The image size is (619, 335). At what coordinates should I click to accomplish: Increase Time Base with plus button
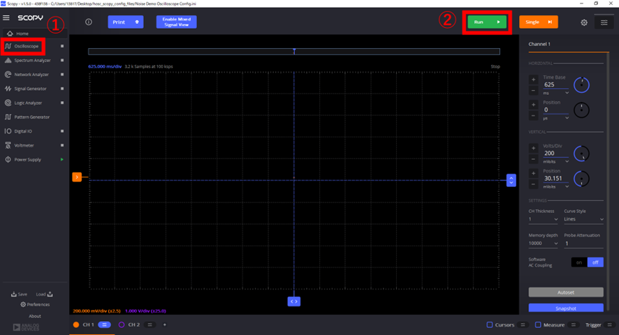533,80
